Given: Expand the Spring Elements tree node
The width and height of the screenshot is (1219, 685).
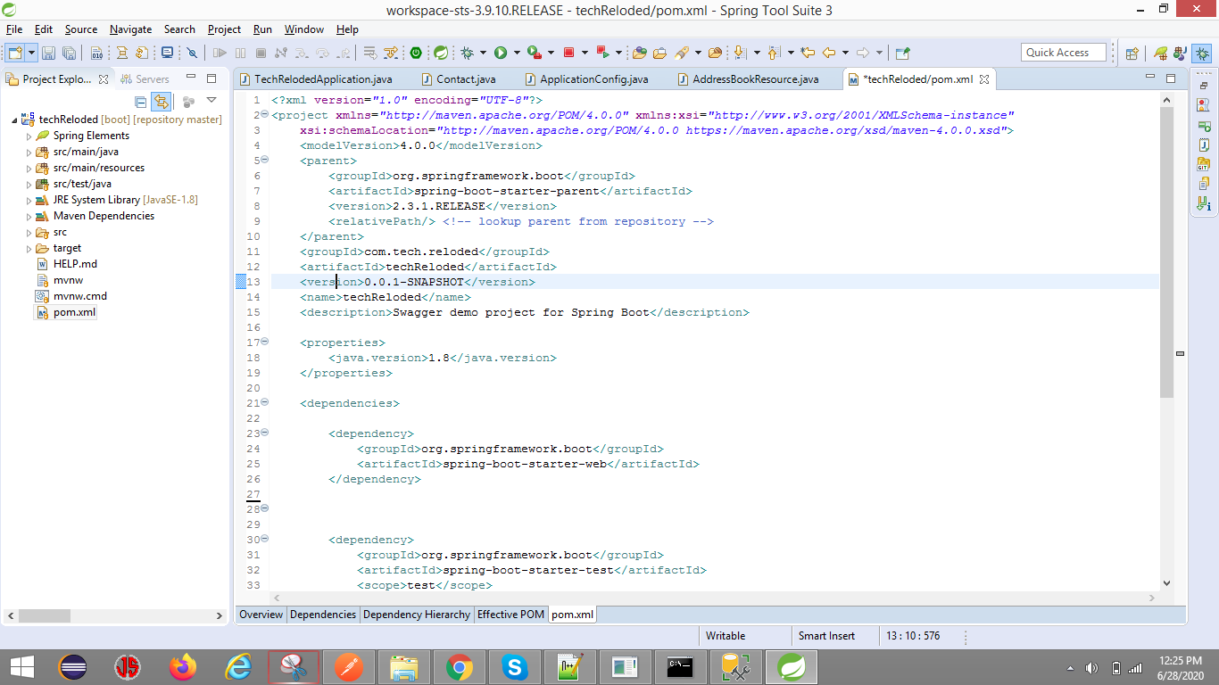Looking at the screenshot, I should coord(29,136).
